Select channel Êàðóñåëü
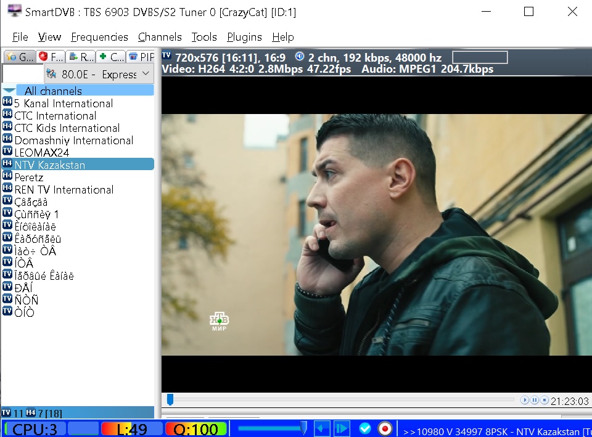Image resolution: width=592 pixels, height=437 pixels. pyautogui.click(x=38, y=239)
